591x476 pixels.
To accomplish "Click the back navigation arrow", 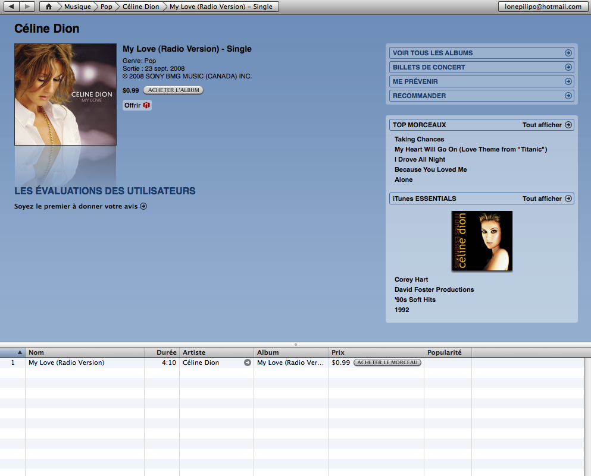I will pyautogui.click(x=11, y=7).
